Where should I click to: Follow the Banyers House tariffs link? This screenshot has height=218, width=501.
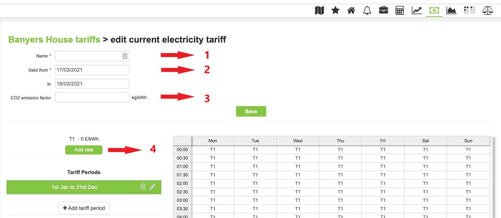54,40
